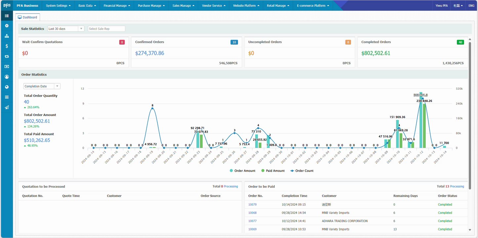Click the $802,502.61 completed orders amount

(x=376, y=53)
